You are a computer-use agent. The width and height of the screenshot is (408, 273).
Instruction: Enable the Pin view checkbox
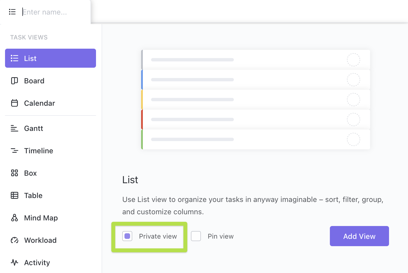(x=196, y=236)
